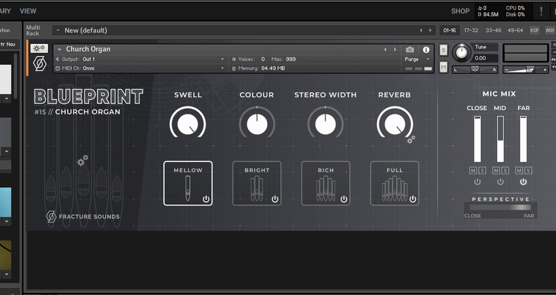Click the Fracture Sounds logo in header
The width and height of the screenshot is (556, 295).
pyautogui.click(x=39, y=64)
